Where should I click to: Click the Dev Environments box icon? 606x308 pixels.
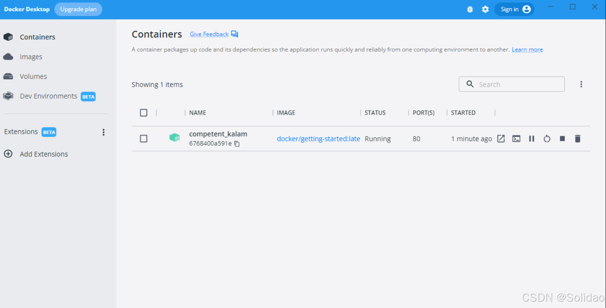[x=8, y=96]
